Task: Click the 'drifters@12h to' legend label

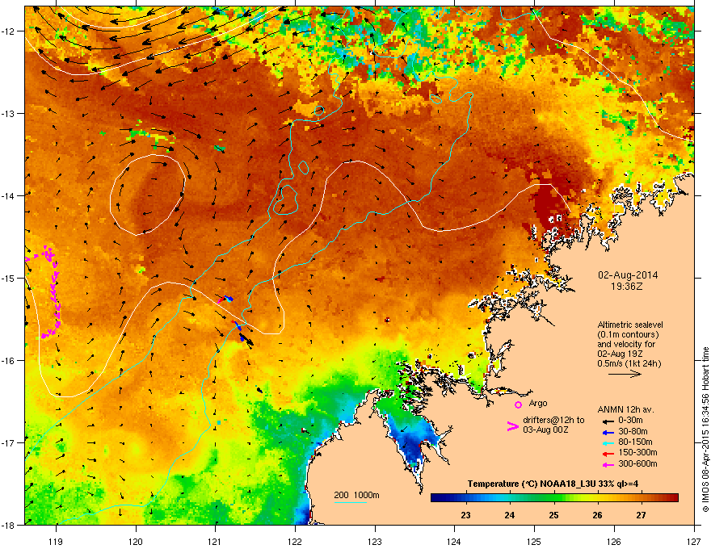Action: pyautogui.click(x=553, y=421)
